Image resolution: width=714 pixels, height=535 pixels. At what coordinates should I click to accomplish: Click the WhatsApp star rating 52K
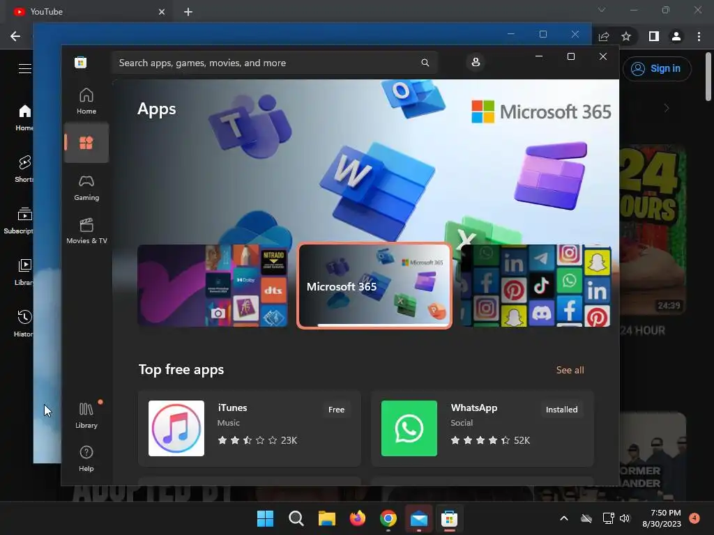tap(490, 440)
